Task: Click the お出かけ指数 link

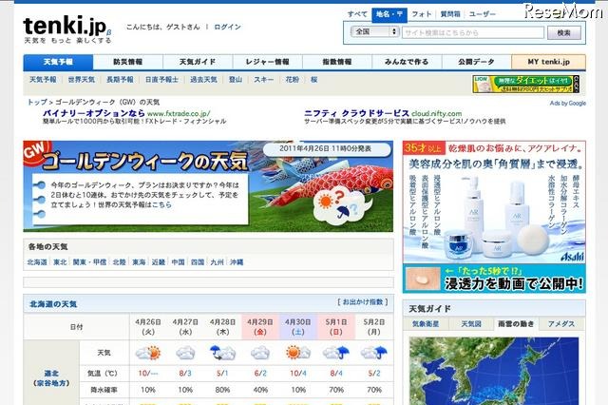Action: [x=364, y=302]
